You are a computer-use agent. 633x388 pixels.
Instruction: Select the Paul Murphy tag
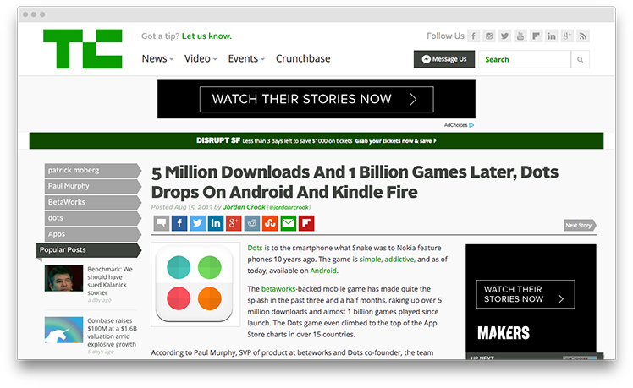pyautogui.click(x=93, y=186)
